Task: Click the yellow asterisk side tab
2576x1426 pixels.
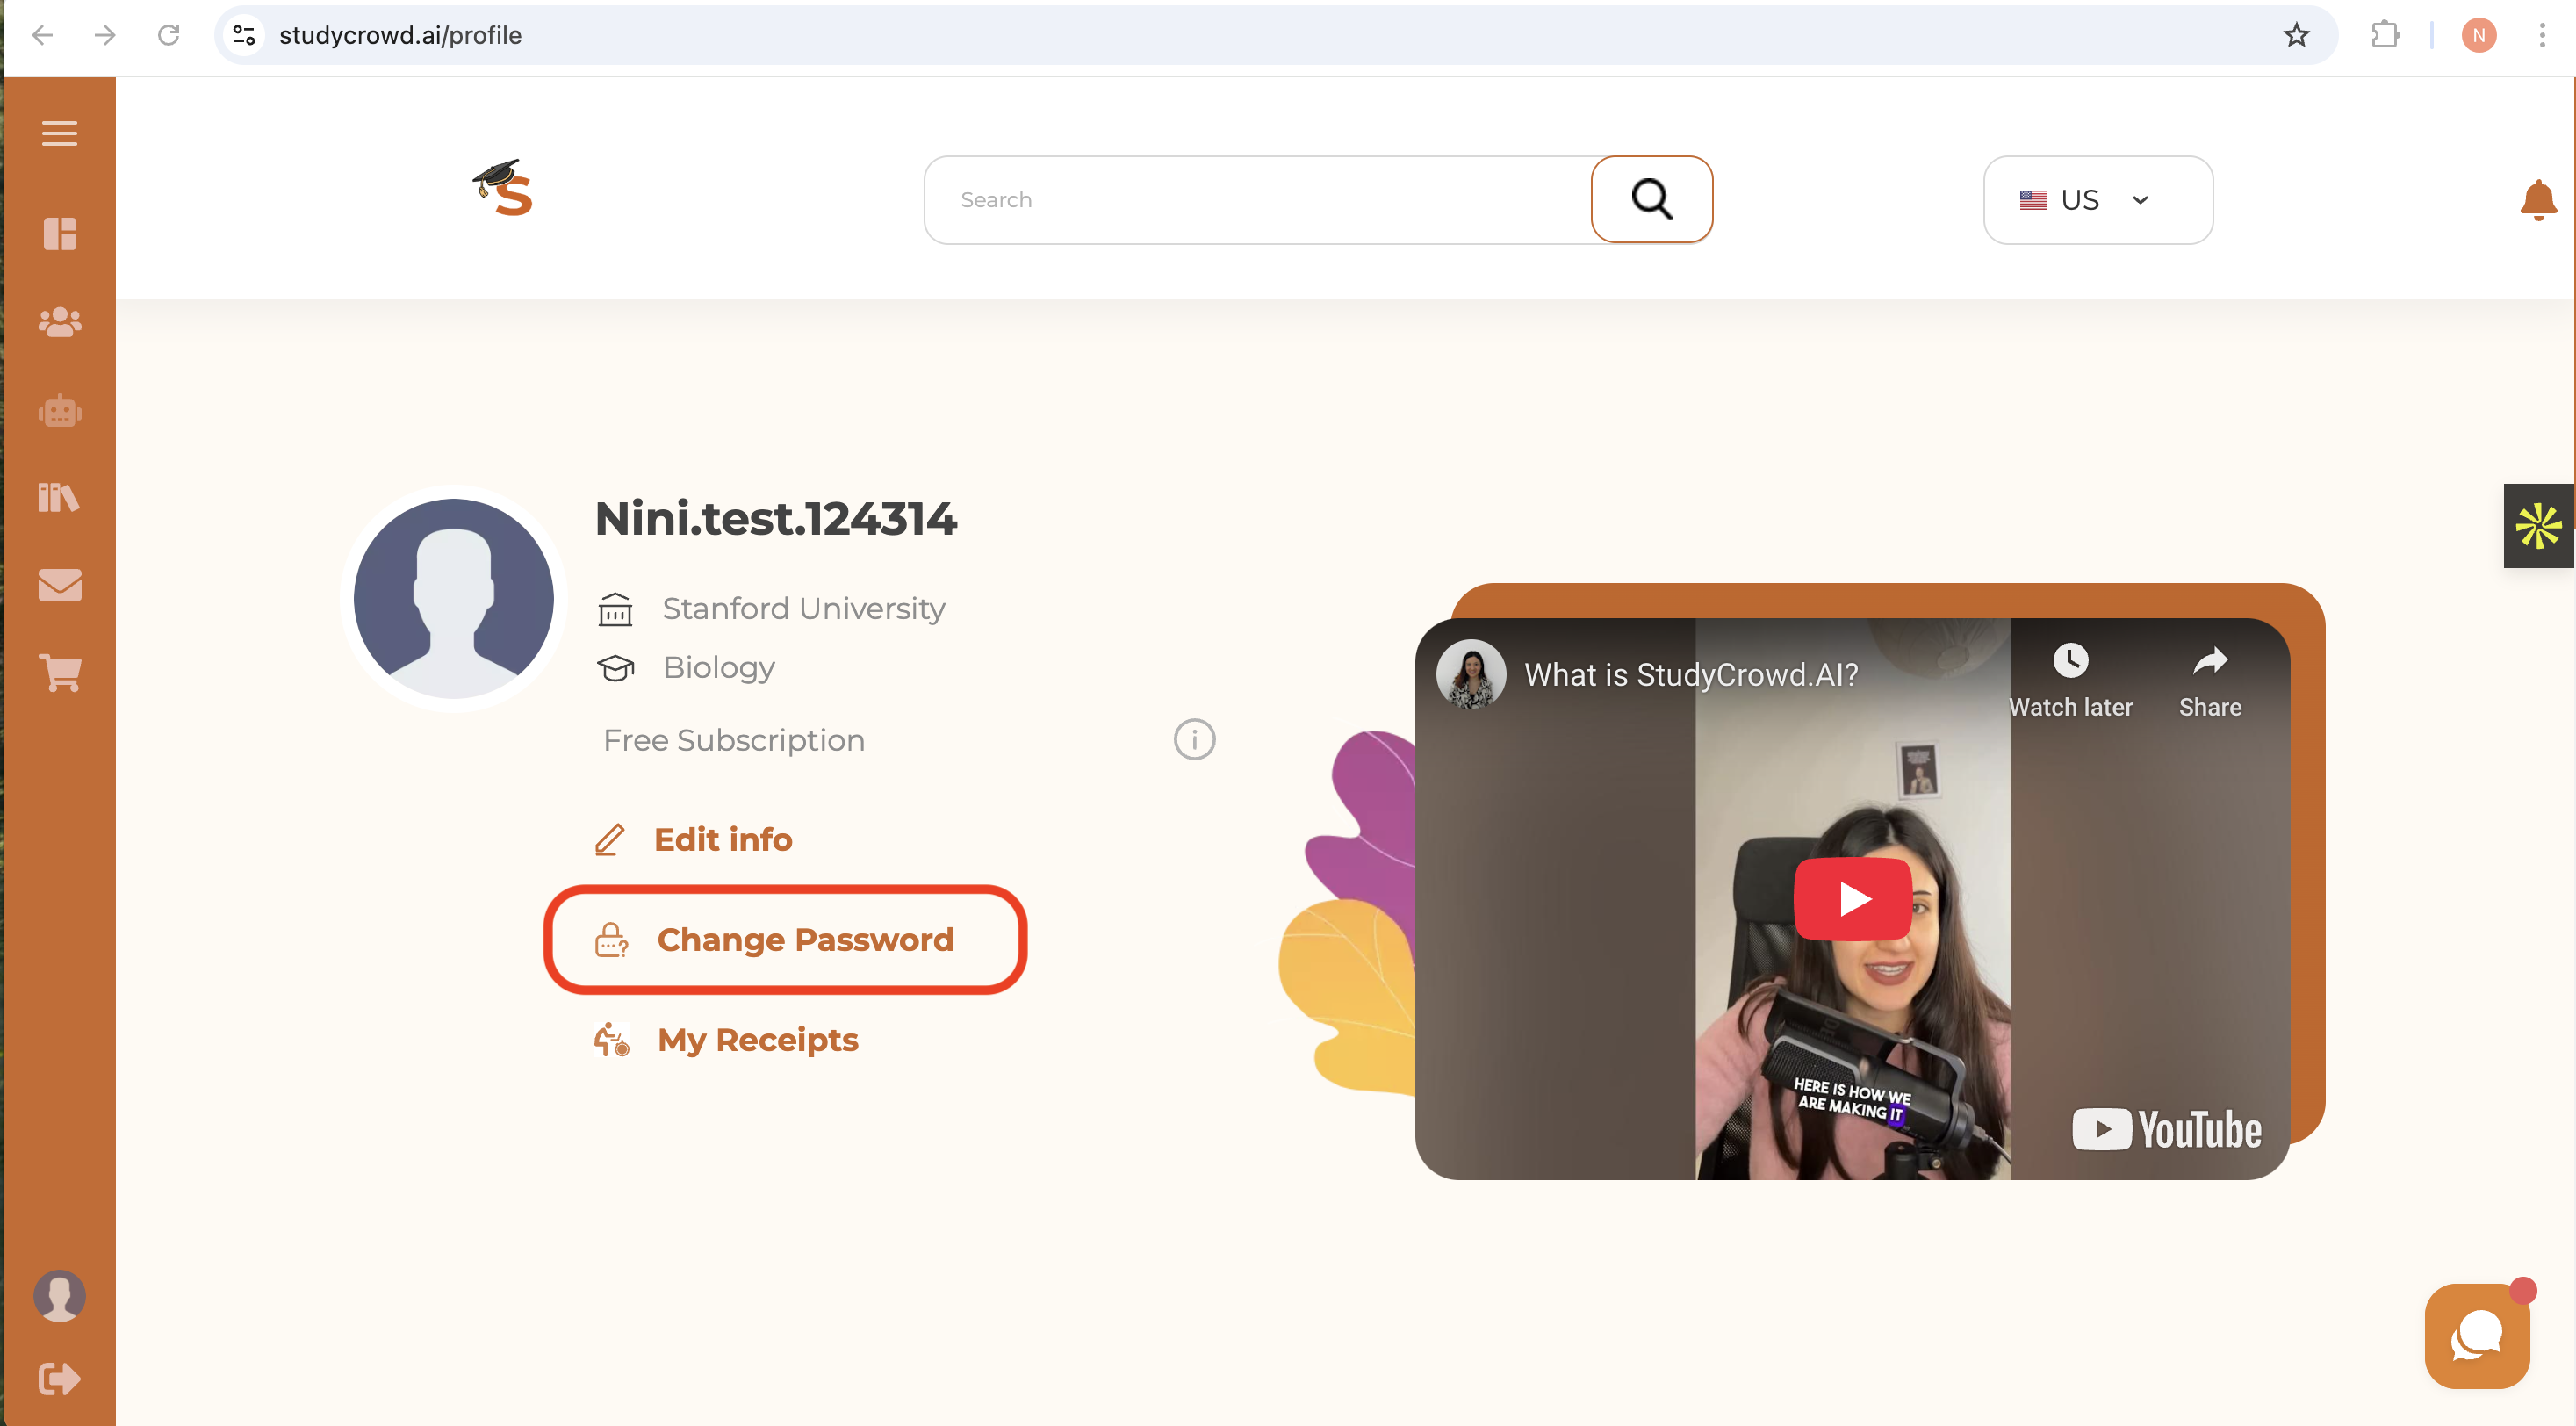Action: pyautogui.click(x=2538, y=526)
